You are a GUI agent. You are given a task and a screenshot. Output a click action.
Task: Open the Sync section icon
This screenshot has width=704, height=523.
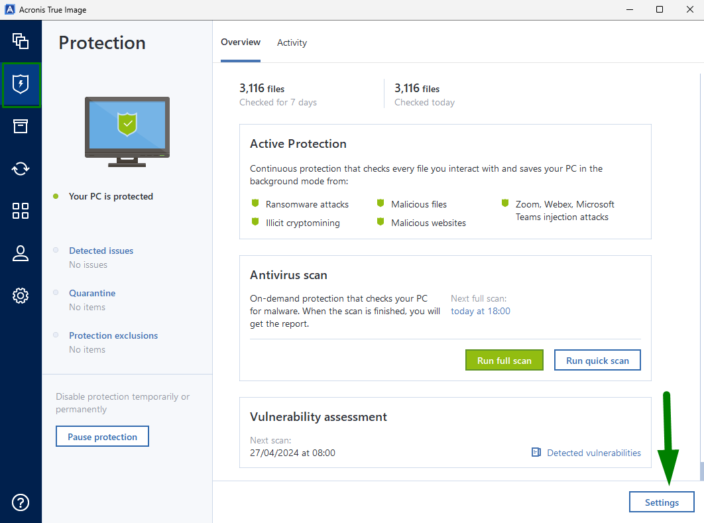21,168
